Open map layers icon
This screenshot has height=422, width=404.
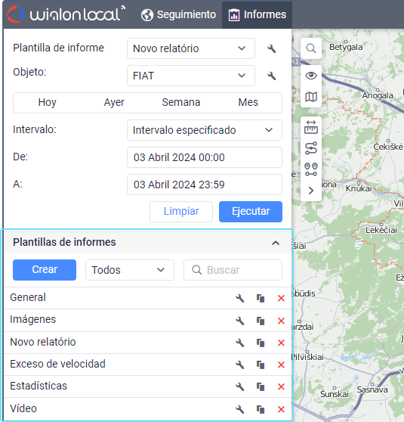[x=311, y=97]
